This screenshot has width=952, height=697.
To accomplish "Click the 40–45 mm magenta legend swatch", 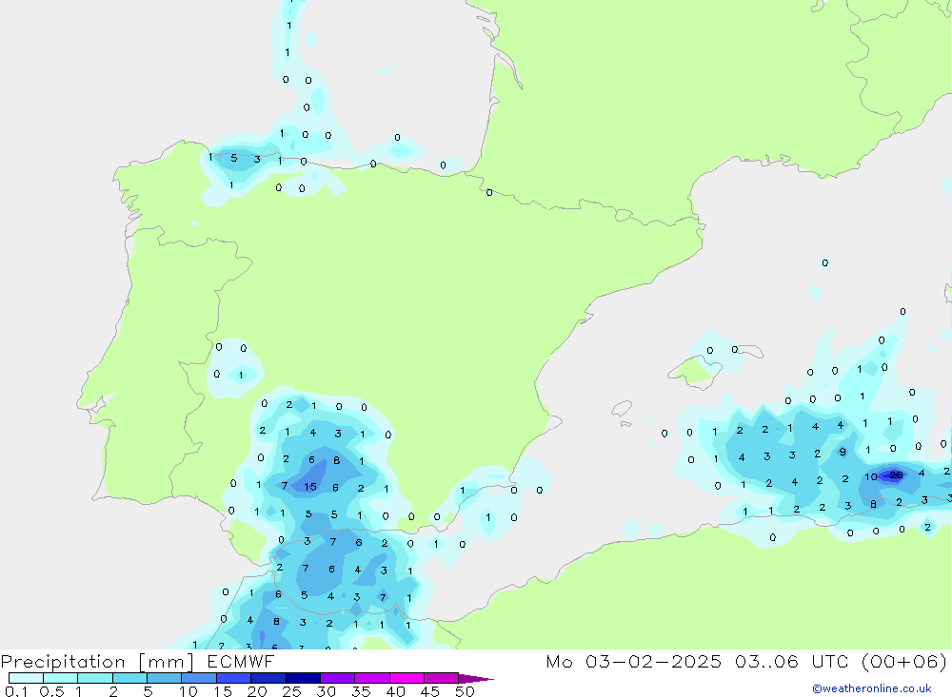I will [407, 678].
